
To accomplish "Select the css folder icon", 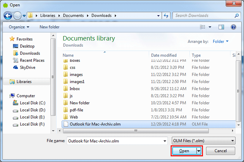I will pos(65,67).
